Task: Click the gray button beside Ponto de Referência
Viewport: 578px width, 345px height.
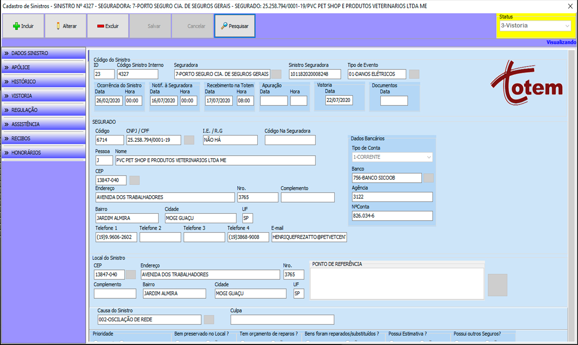Action: tap(497, 285)
